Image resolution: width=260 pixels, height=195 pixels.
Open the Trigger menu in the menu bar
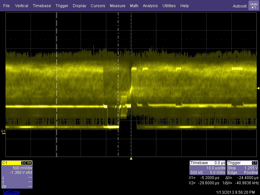pyautogui.click(x=62, y=6)
